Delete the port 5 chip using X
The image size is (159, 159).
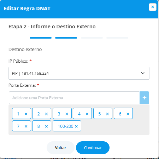pos(107,114)
